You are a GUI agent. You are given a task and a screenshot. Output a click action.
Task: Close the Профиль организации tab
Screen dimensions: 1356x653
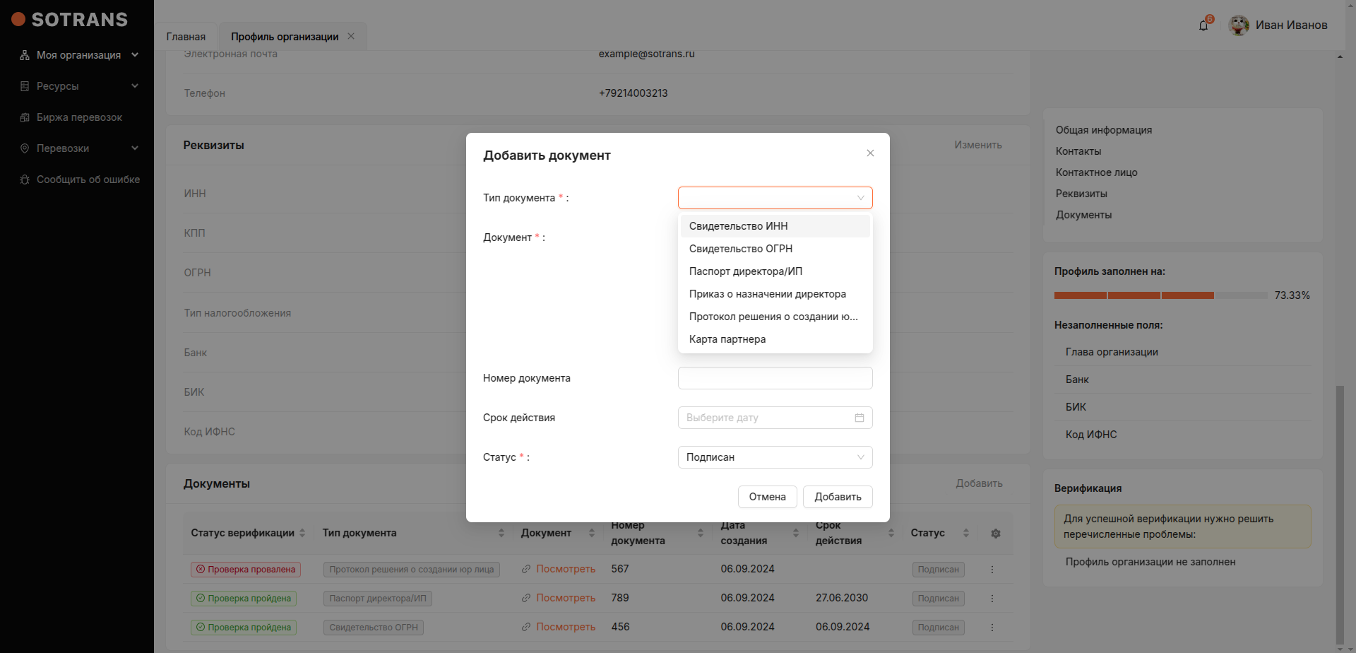(351, 36)
